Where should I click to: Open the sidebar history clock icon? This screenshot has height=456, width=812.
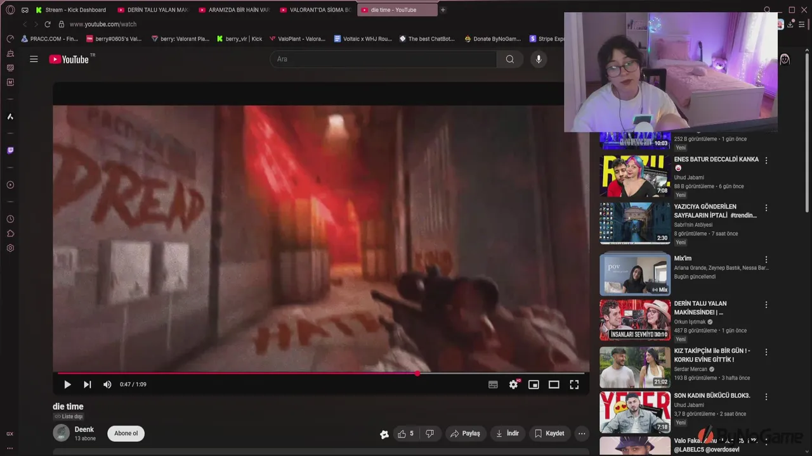10,219
